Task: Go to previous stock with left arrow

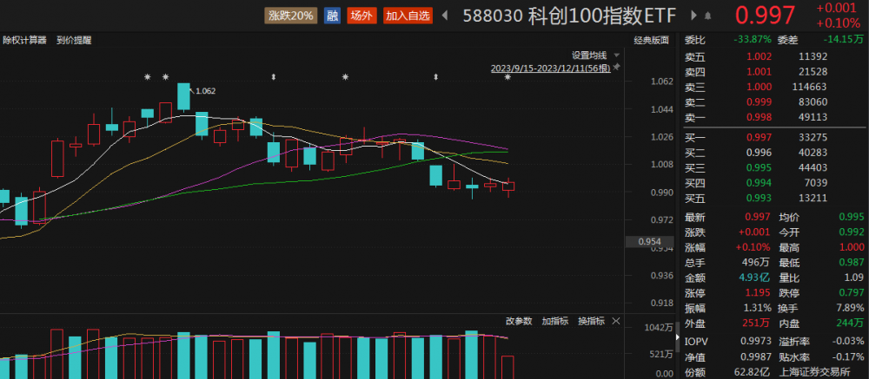Action: coord(444,16)
